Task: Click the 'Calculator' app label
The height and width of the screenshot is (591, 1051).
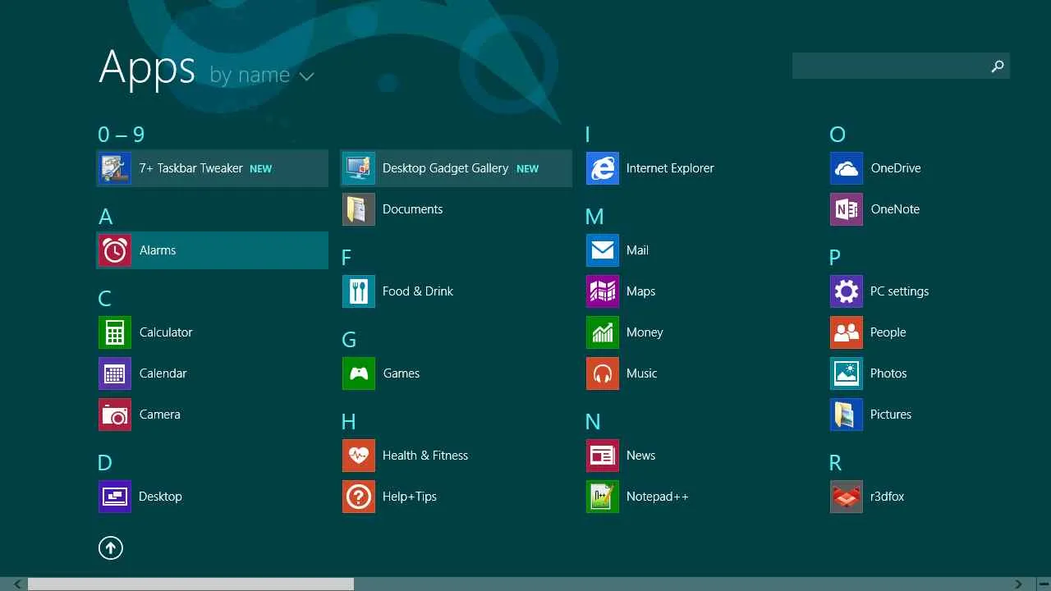Action: (166, 332)
